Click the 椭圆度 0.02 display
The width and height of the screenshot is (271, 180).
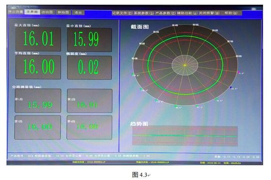click(89, 67)
